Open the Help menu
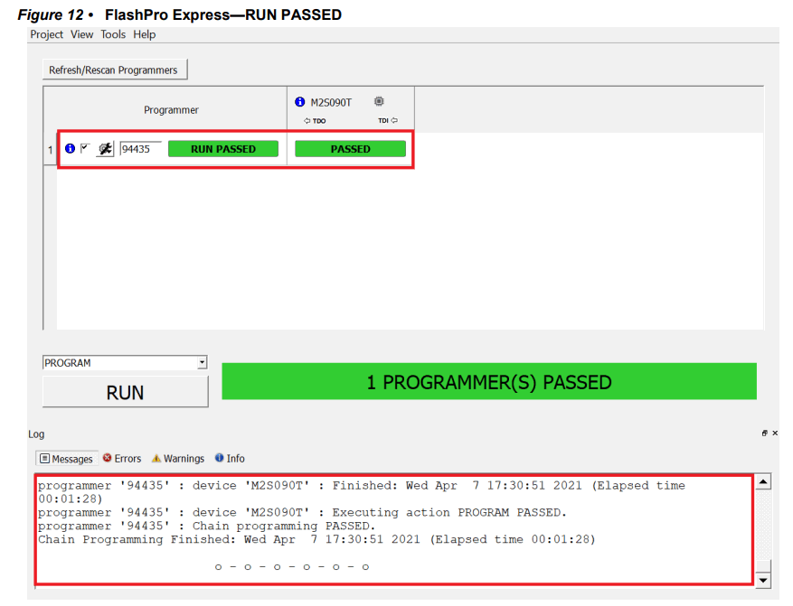This screenshot has height=606, width=793. (x=144, y=34)
